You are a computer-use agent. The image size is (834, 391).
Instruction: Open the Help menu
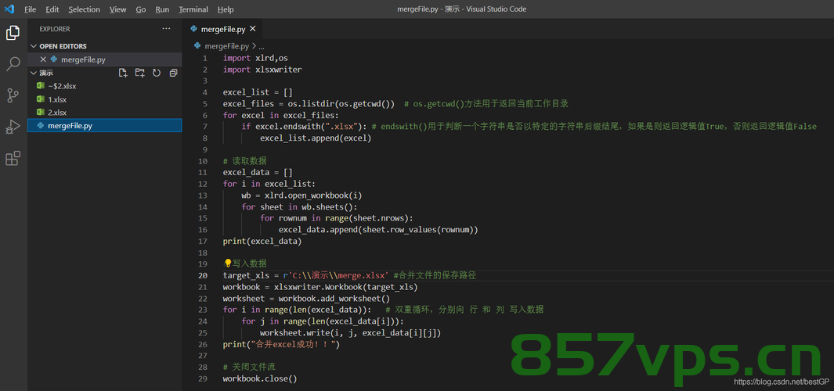coord(226,9)
